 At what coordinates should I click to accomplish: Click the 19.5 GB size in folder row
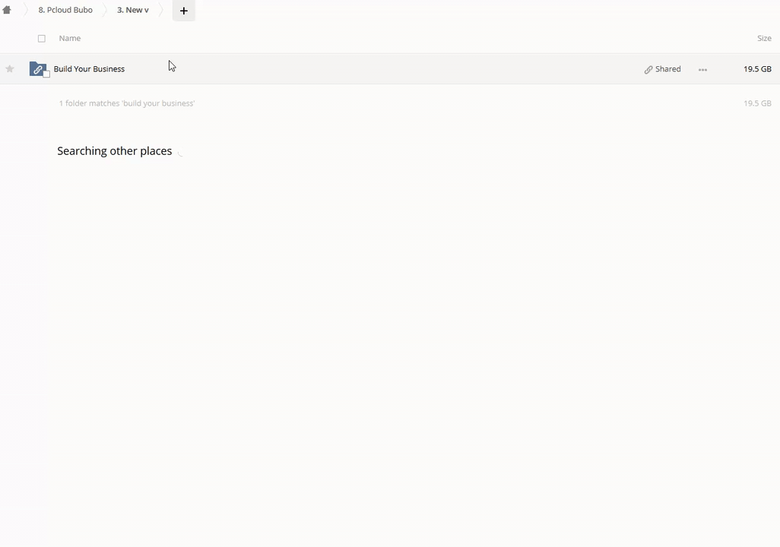coord(756,69)
